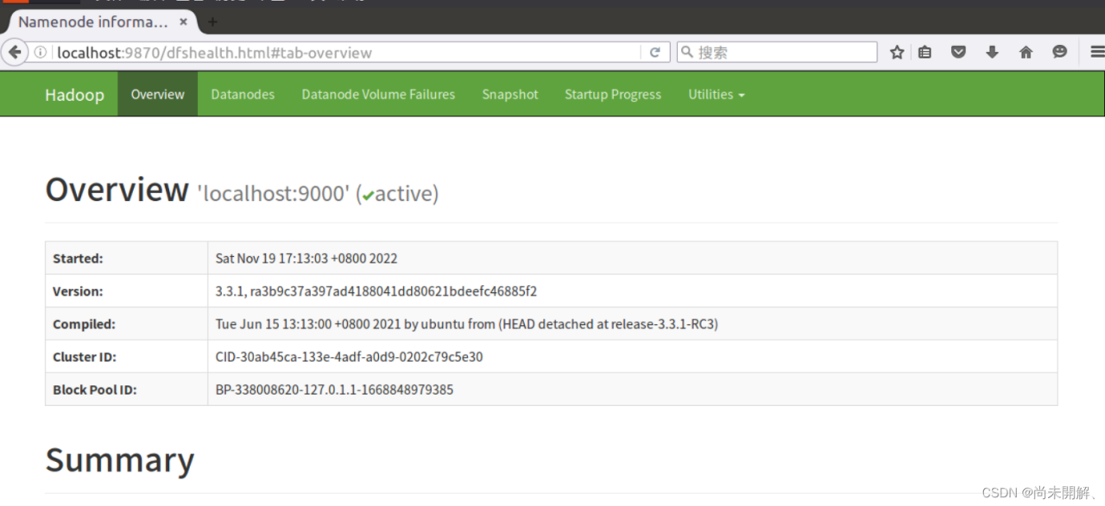Reload the page with the refresh icon
This screenshot has width=1105, height=506.
point(654,53)
